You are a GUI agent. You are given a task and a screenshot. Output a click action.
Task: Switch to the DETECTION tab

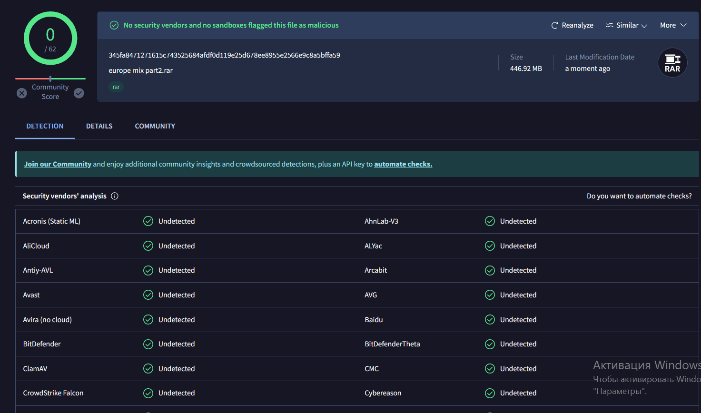45,126
